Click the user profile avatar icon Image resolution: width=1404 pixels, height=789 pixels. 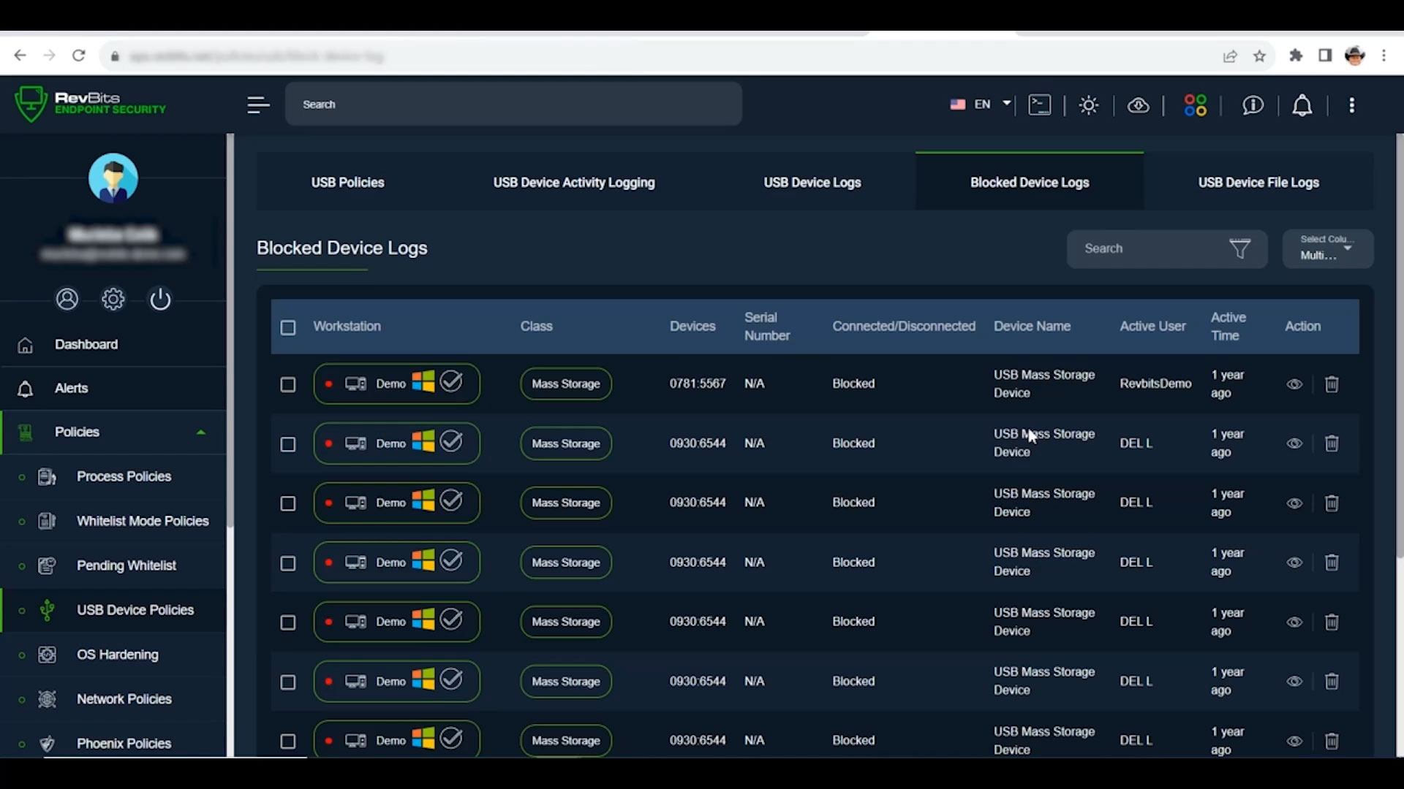point(114,179)
